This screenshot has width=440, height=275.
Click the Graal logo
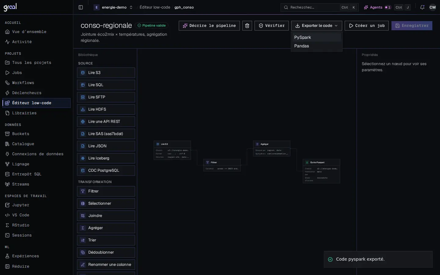coord(10,7)
